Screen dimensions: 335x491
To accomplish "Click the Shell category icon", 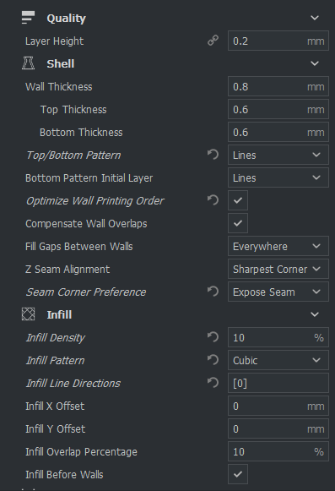I will pos(28,63).
